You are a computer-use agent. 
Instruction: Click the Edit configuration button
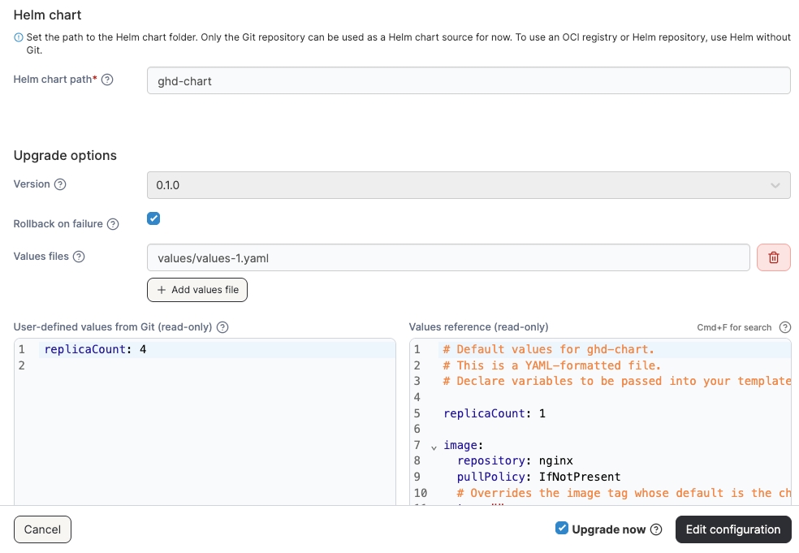tap(732, 529)
